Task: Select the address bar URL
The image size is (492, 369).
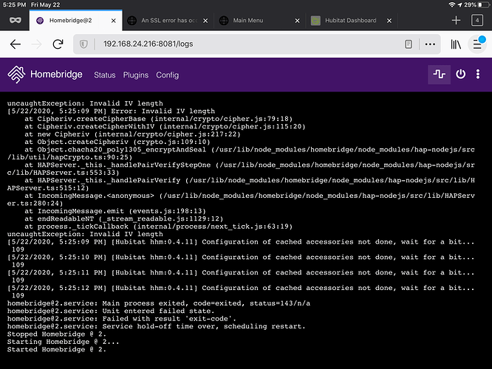Action: pyautogui.click(x=148, y=44)
